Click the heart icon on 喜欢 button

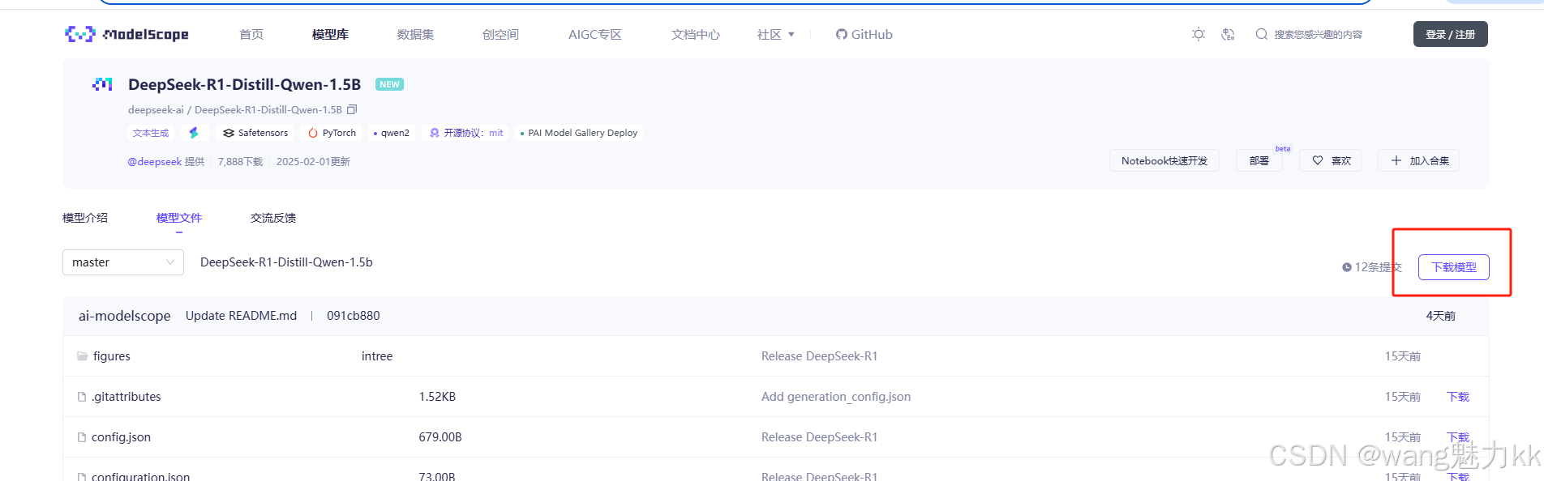pyautogui.click(x=1318, y=160)
